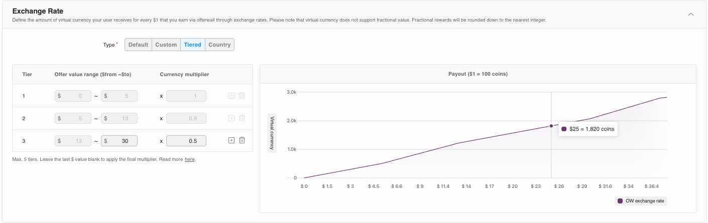The height and width of the screenshot is (223, 708).
Task: Click the trash icon in tier 1
Action: click(242, 95)
